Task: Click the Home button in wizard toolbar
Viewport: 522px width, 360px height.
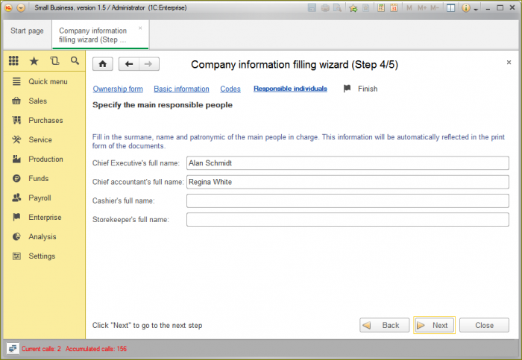Action: click(x=103, y=64)
